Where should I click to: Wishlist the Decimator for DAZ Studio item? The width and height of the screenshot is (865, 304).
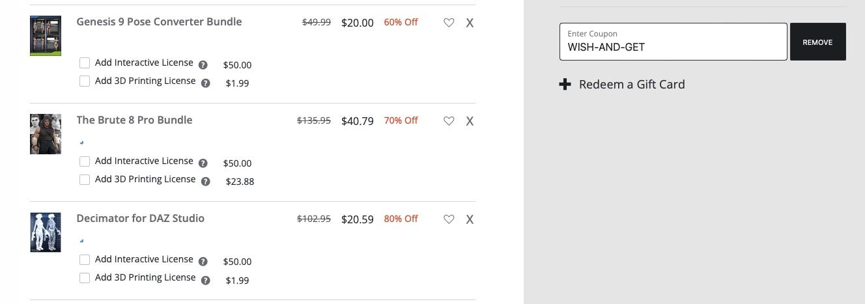[449, 219]
